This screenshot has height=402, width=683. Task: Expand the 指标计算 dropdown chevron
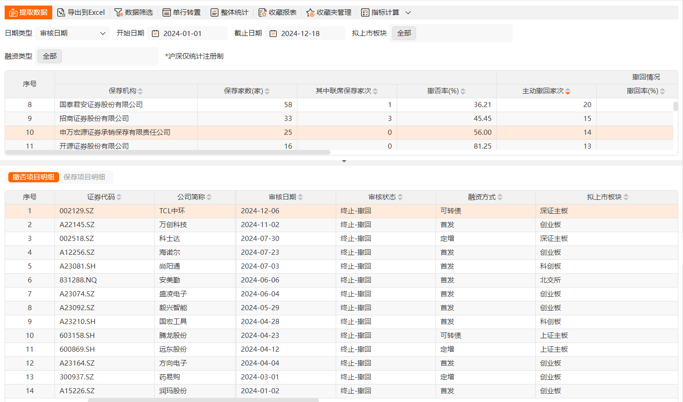point(408,12)
